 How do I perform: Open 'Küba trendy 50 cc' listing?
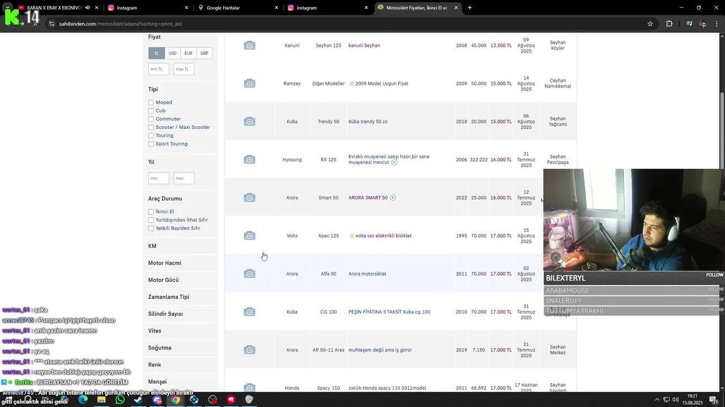point(368,122)
